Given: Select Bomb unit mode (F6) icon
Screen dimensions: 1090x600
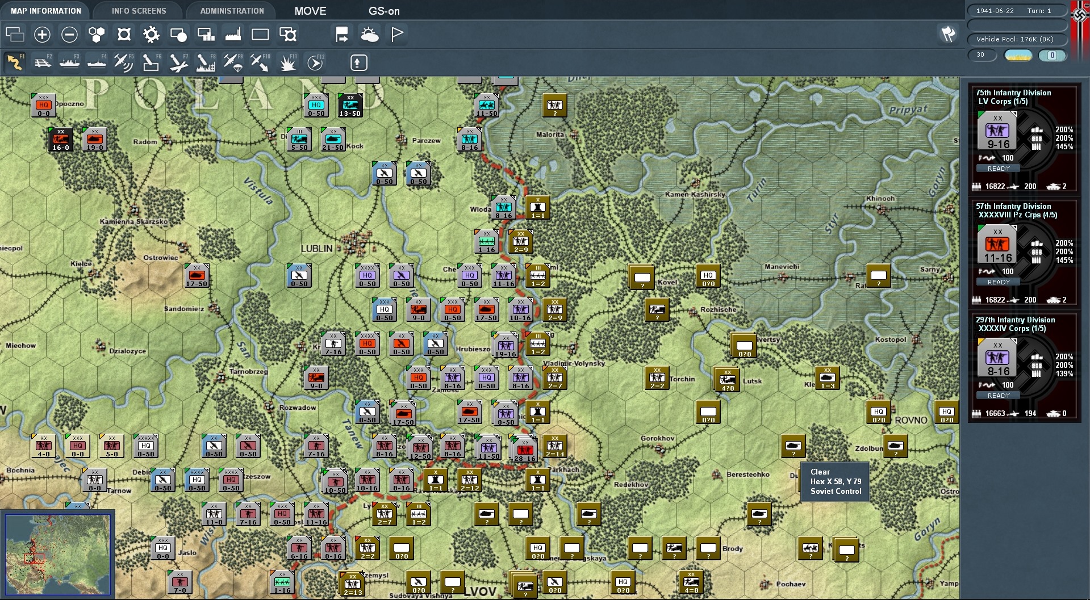Looking at the screenshot, I should (151, 62).
